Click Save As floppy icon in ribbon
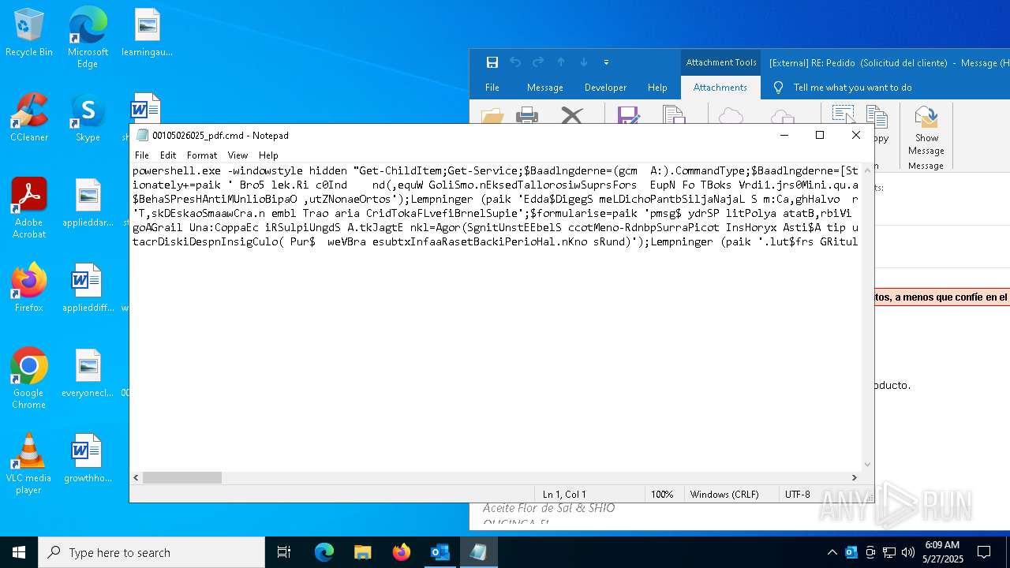This screenshot has width=1010, height=568. 628,116
